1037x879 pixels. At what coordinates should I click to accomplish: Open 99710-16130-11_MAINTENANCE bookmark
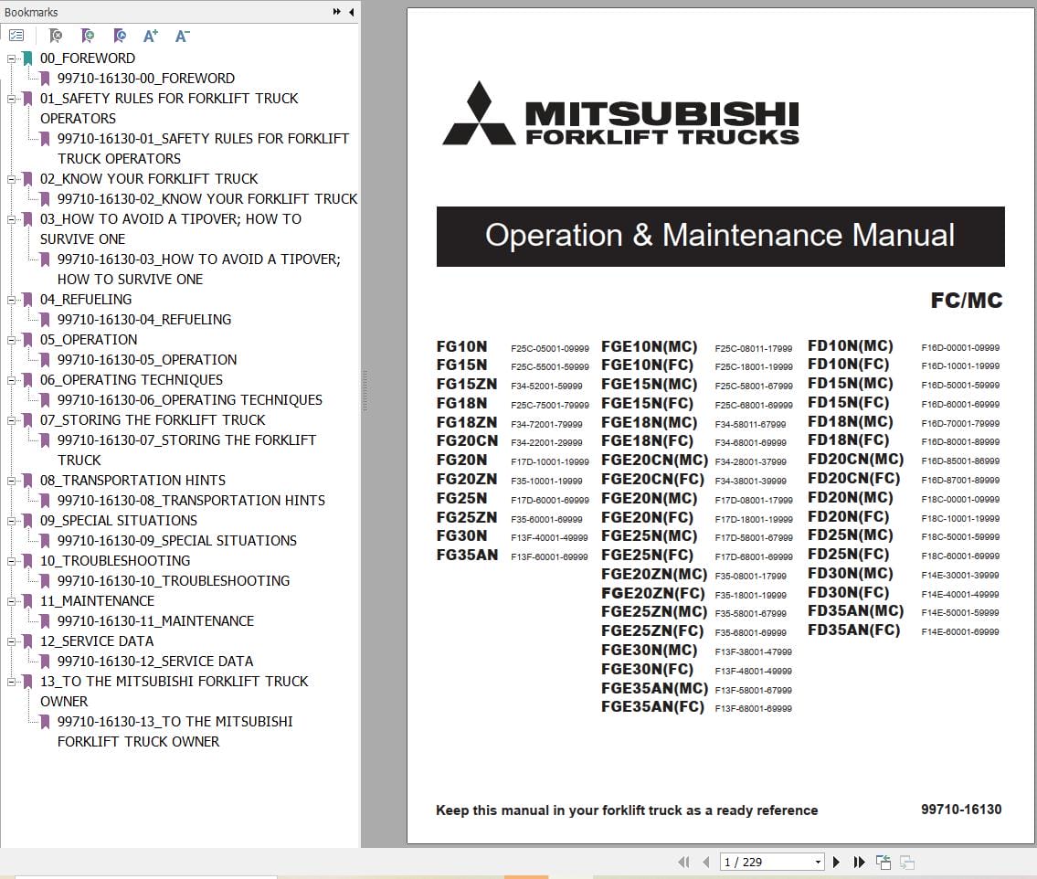tap(155, 621)
